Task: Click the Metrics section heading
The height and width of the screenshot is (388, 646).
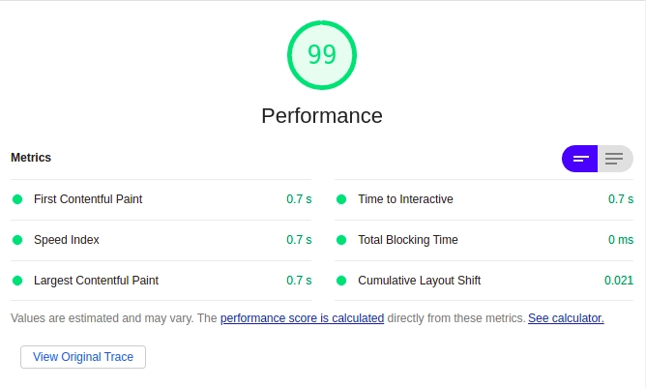Action: click(31, 158)
